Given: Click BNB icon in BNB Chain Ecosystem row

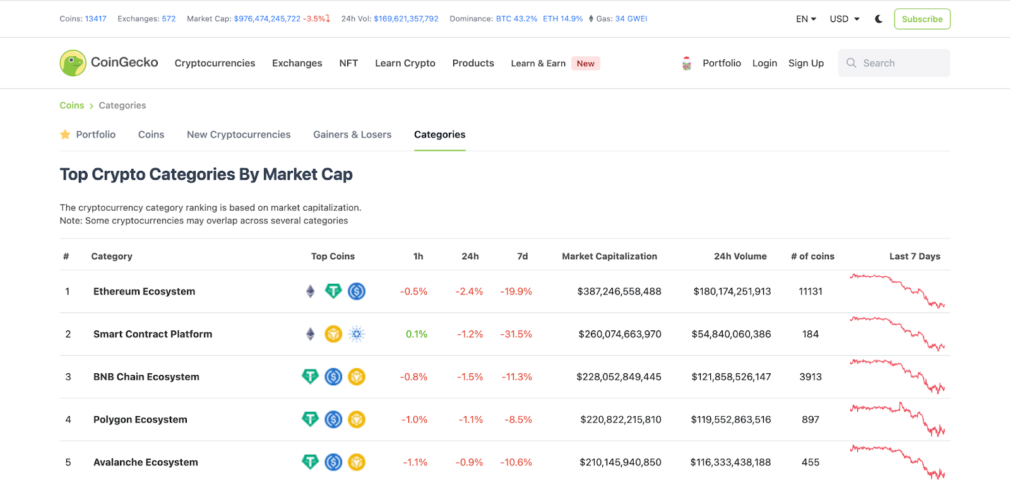Looking at the screenshot, I should click(x=357, y=377).
